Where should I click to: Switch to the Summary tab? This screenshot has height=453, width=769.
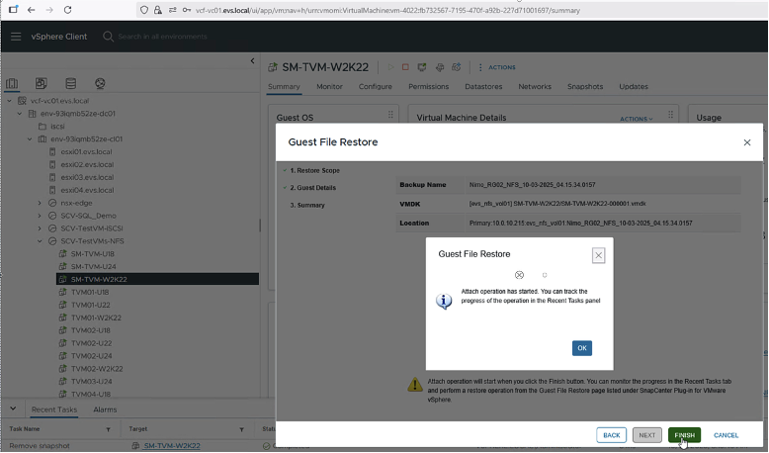[284, 86]
